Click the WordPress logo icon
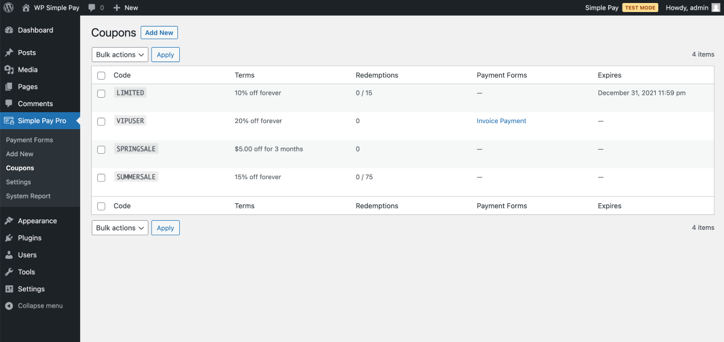This screenshot has width=724, height=342. [x=8, y=8]
